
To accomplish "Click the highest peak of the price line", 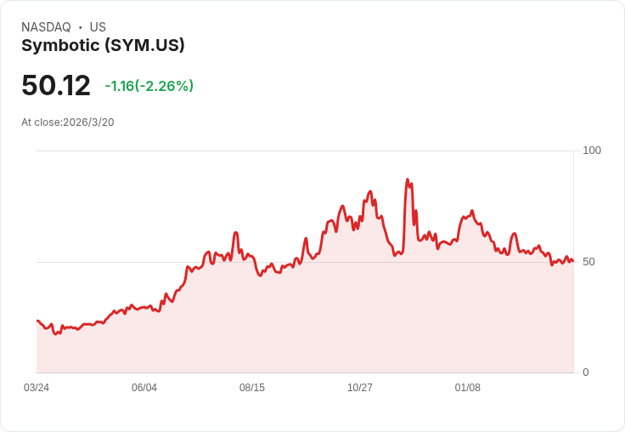I will [408, 180].
